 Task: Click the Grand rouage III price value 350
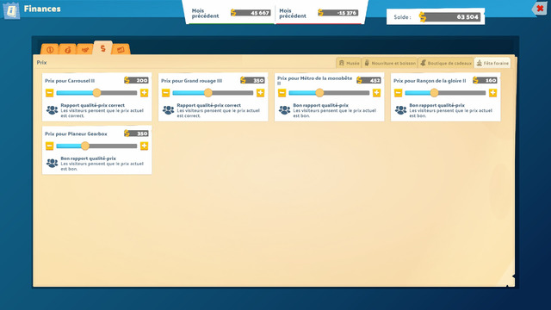coord(252,80)
